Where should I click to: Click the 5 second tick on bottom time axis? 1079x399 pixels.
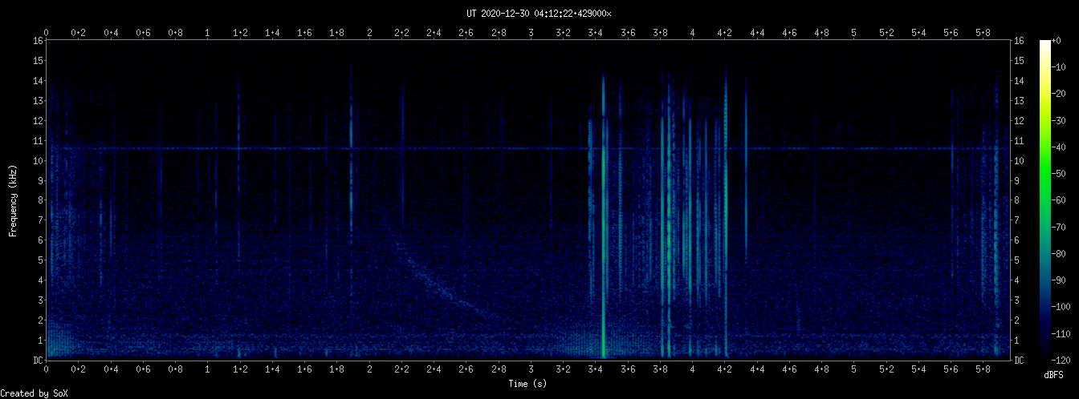click(x=854, y=371)
